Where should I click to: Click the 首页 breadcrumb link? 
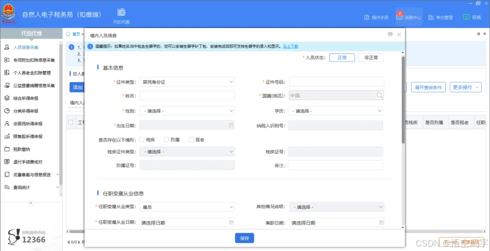[76, 34]
